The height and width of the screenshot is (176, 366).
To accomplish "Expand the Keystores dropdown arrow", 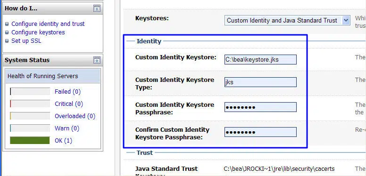I will pos(346,21).
